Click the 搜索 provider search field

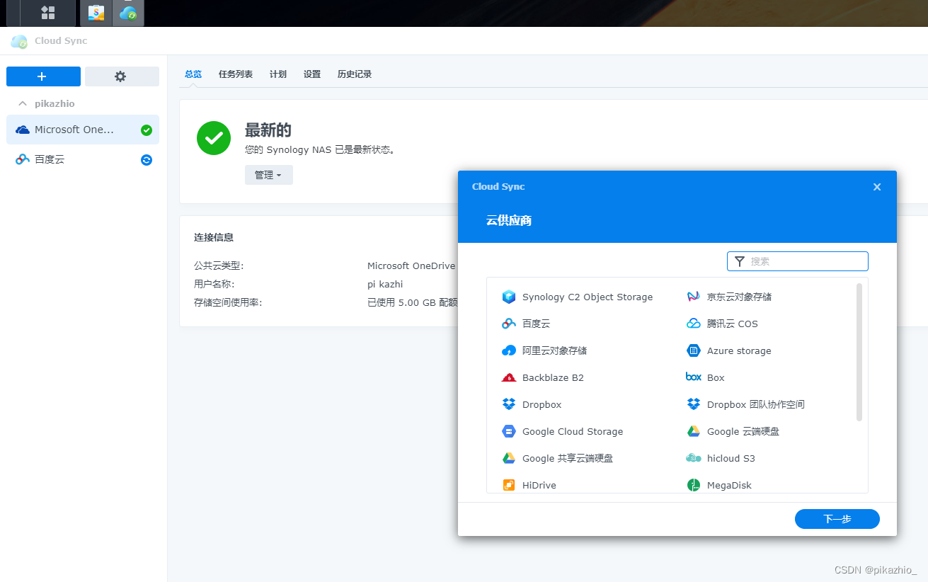(x=798, y=261)
